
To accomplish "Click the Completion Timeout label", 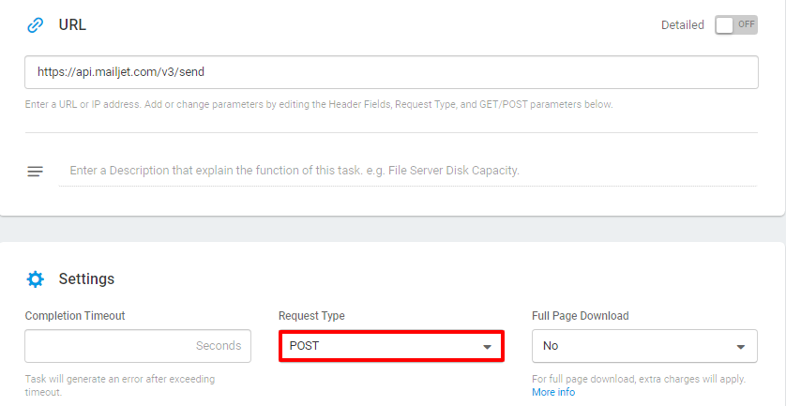I will pos(75,316).
